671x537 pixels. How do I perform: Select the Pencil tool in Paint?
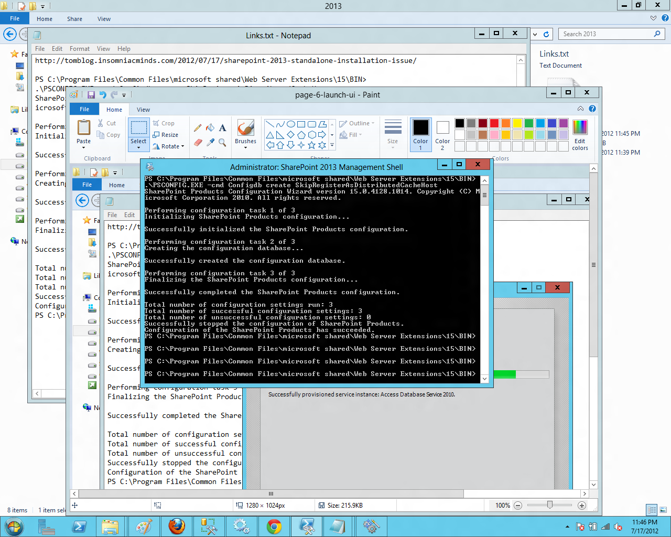[x=198, y=127]
